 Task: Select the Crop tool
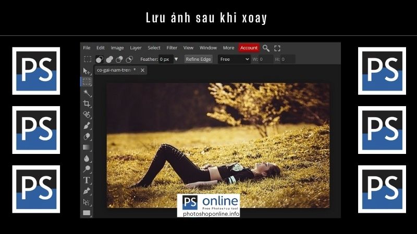tap(87, 103)
